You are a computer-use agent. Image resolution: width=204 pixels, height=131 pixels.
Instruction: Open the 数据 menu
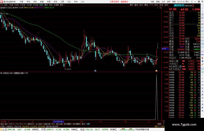click(42, 2)
